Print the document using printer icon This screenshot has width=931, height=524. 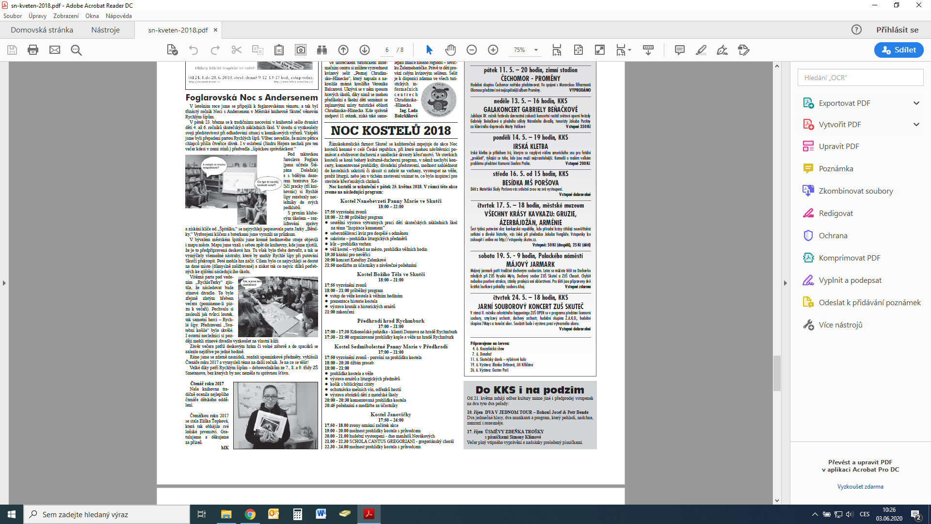(x=33, y=50)
